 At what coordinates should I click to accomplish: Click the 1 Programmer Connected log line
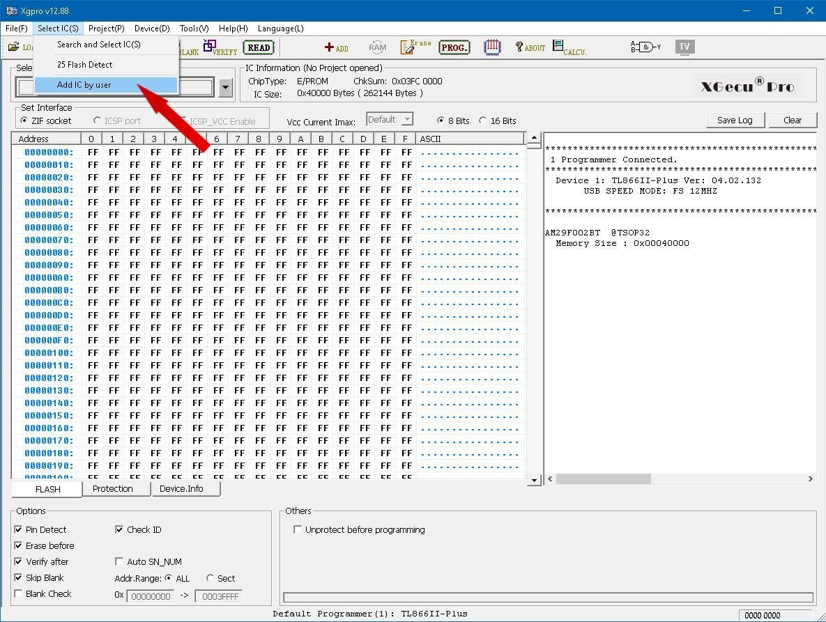(x=613, y=160)
